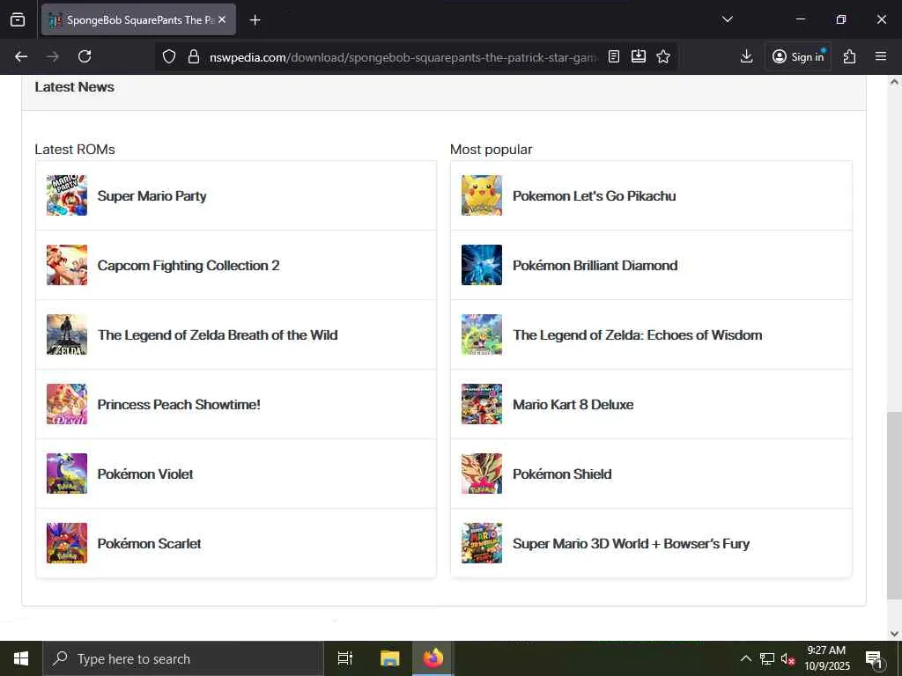Click Capcom Fighting Collection 2 cover thumbnail

(x=67, y=265)
